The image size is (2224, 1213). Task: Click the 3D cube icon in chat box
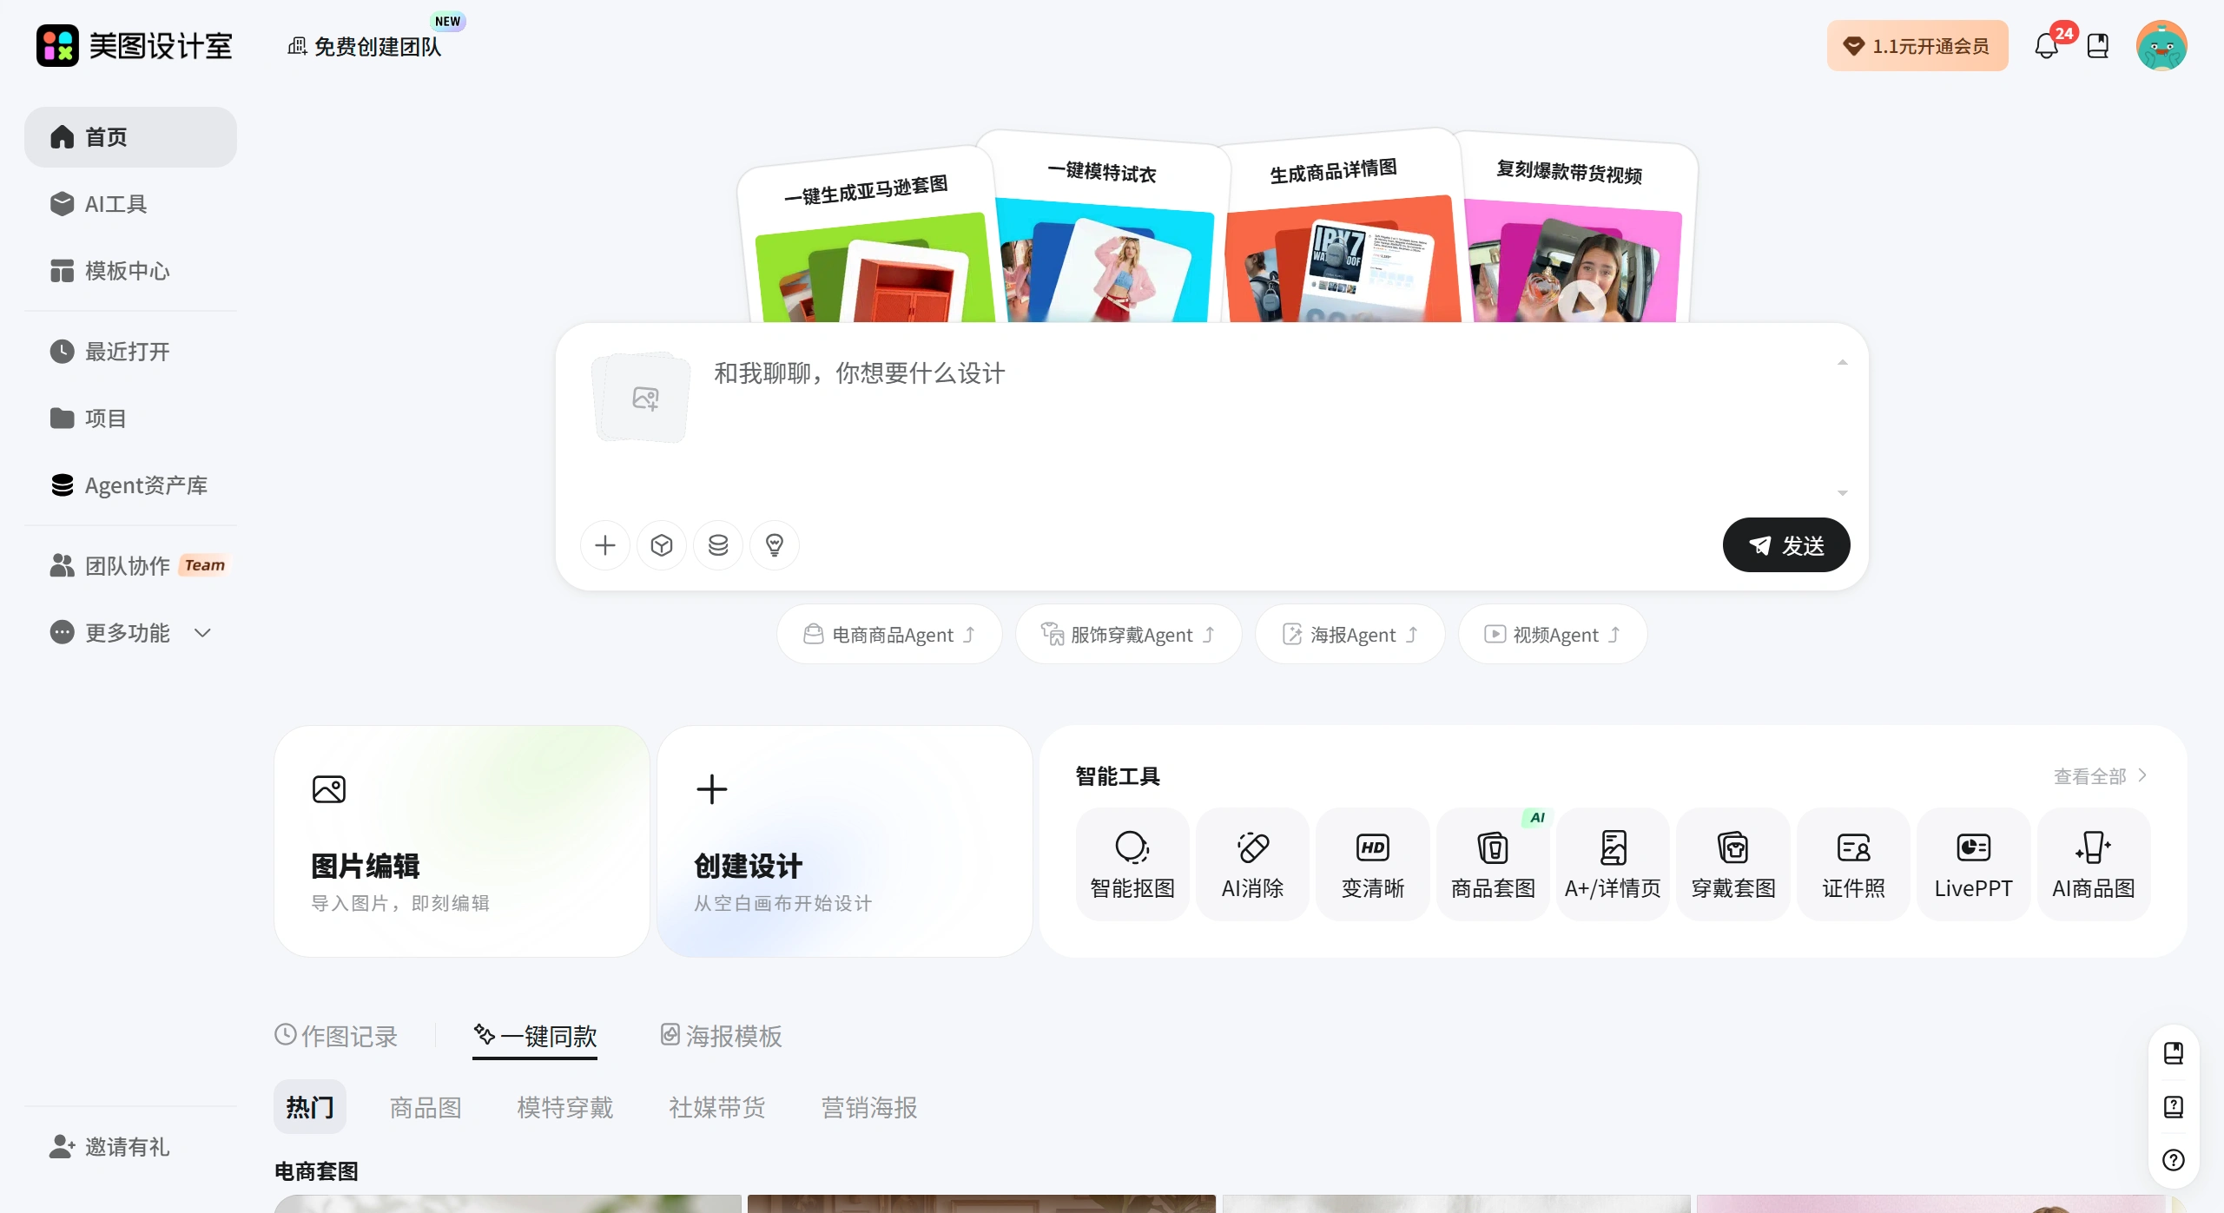pos(661,544)
